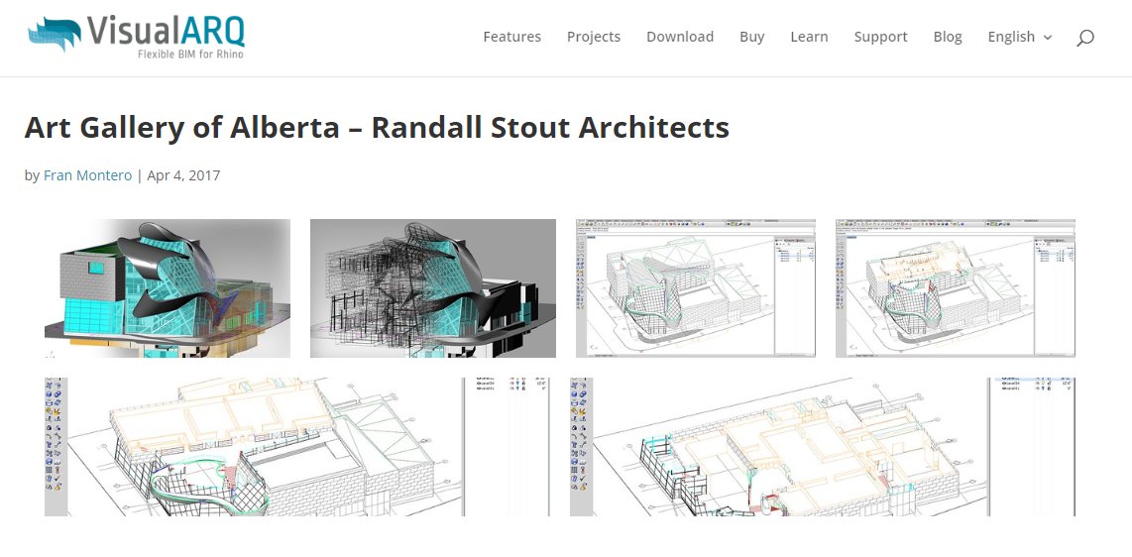
Task: Click the Art Gallery of Alberta title
Action: 377,128
